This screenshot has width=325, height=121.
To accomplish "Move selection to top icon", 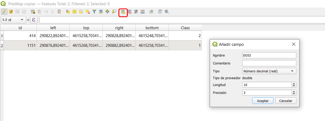I will click(x=101, y=12).
